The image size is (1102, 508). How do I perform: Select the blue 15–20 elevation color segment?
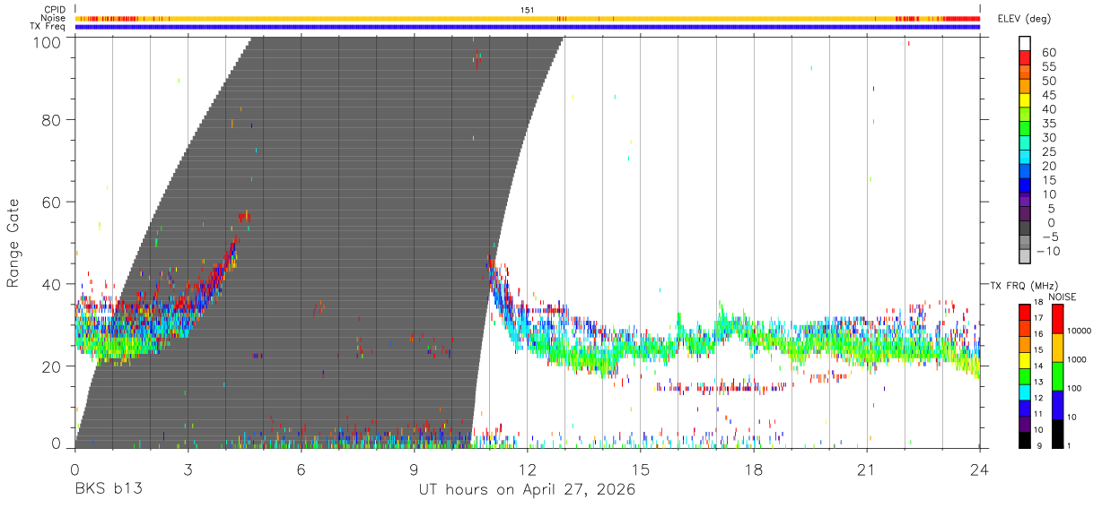(x=1026, y=173)
